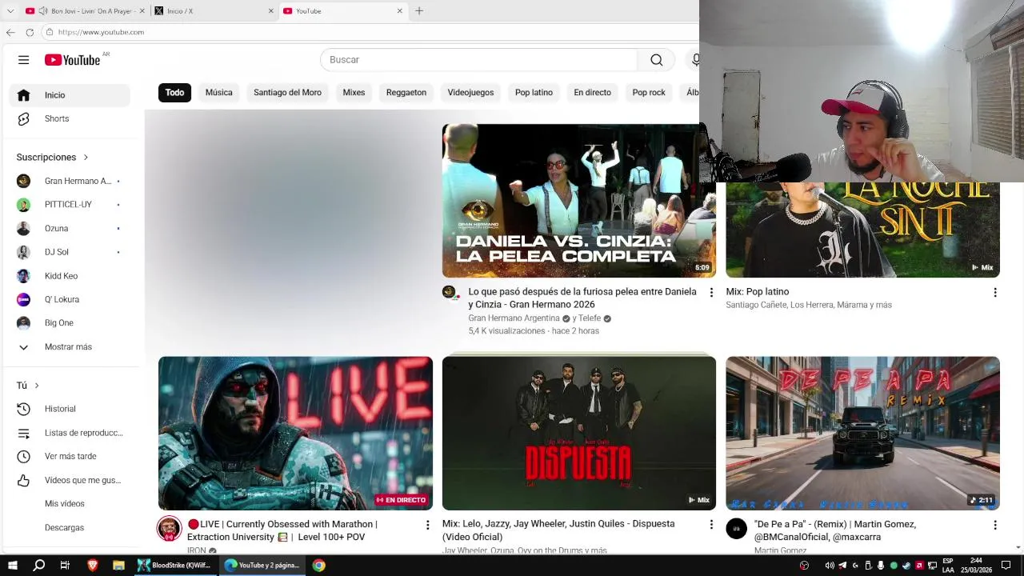Select the En directo filter chip
This screenshot has height=576, width=1024.
click(592, 93)
